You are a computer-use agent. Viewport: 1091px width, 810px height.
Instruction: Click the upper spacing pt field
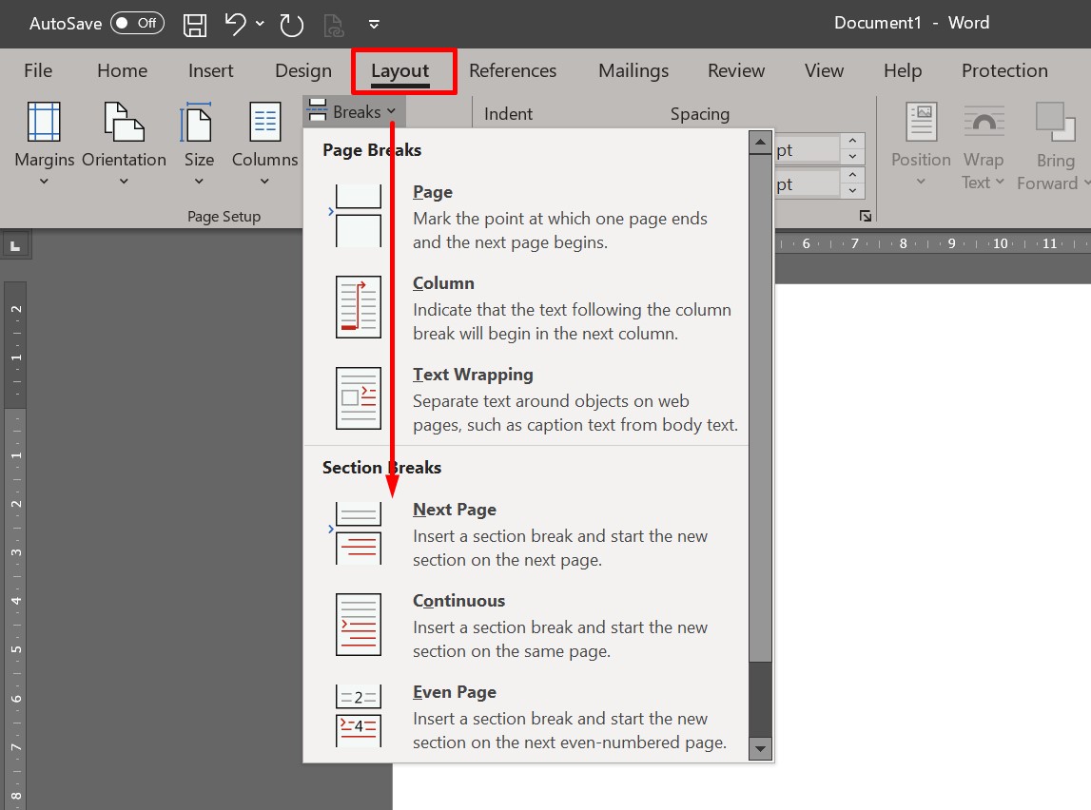(808, 149)
